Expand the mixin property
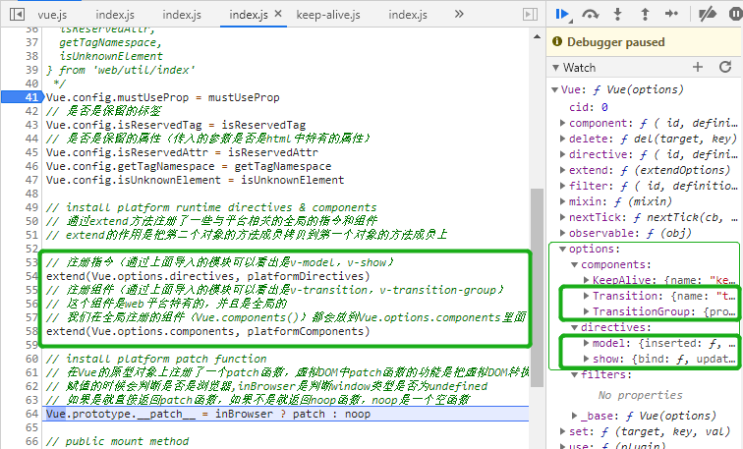This screenshot has height=449, width=743. (562, 201)
